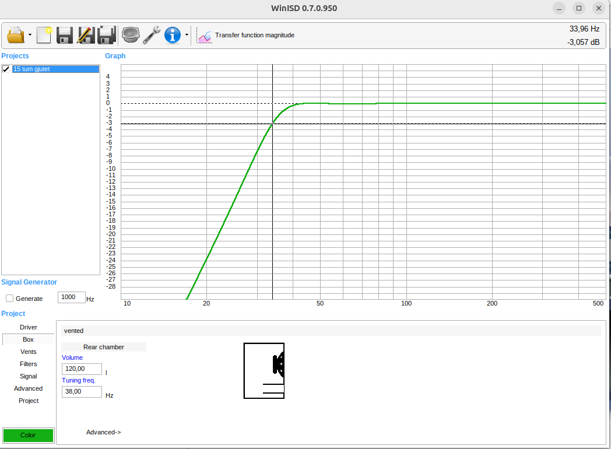Switch to the Signal tab

[29, 376]
